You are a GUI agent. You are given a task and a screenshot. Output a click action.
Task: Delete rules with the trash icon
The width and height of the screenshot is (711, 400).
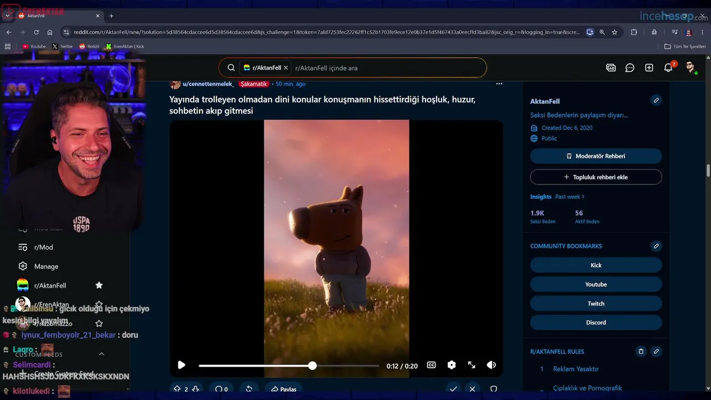pyautogui.click(x=640, y=351)
